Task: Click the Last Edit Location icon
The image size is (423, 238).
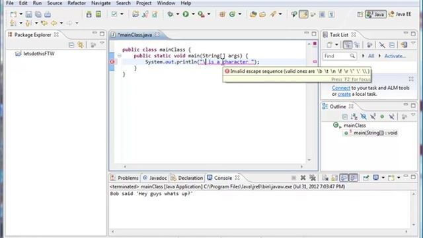Action: 44,23
